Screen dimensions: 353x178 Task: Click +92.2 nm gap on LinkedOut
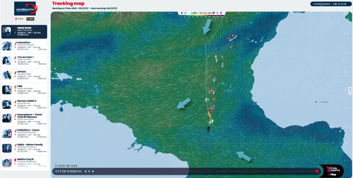tap(42, 49)
